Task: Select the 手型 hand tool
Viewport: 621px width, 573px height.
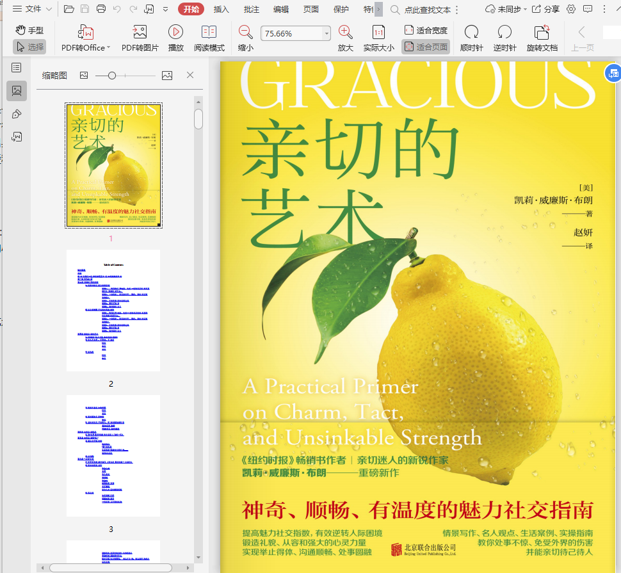Action: pyautogui.click(x=29, y=30)
